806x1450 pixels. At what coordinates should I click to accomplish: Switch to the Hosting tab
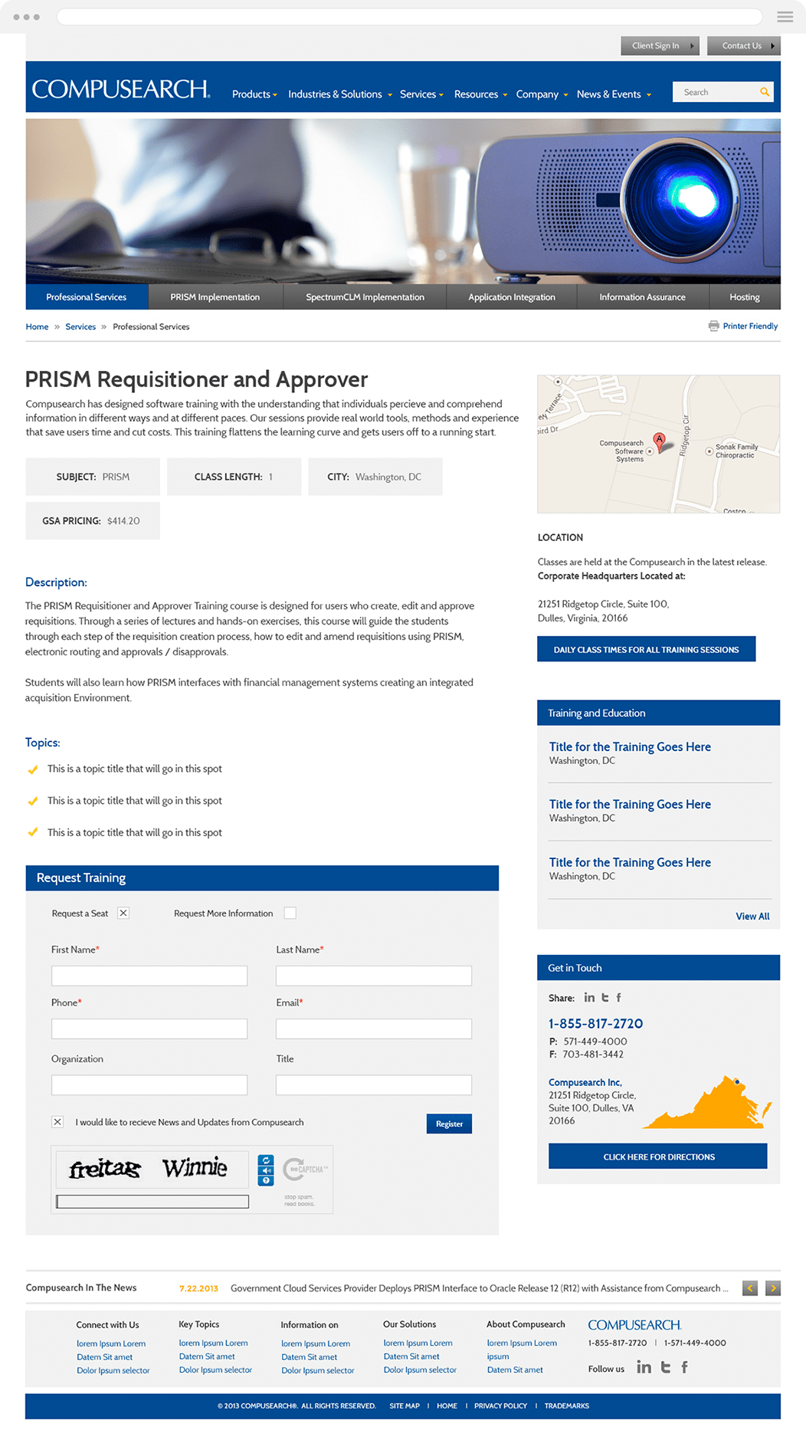point(745,297)
